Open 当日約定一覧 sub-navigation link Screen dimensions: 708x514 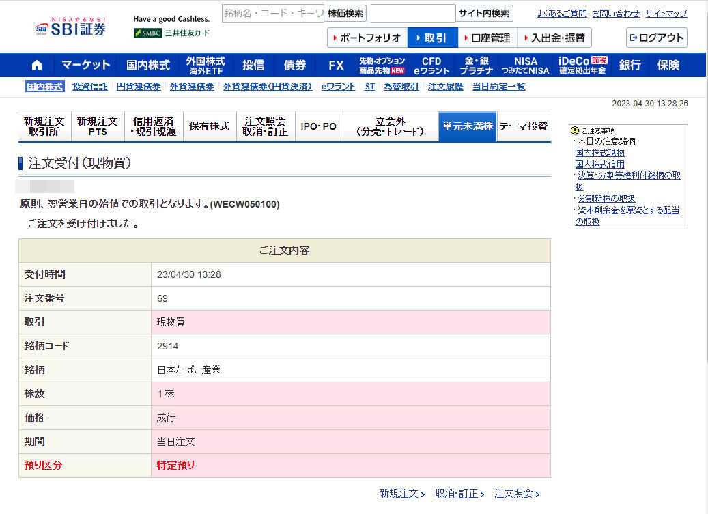(499, 87)
